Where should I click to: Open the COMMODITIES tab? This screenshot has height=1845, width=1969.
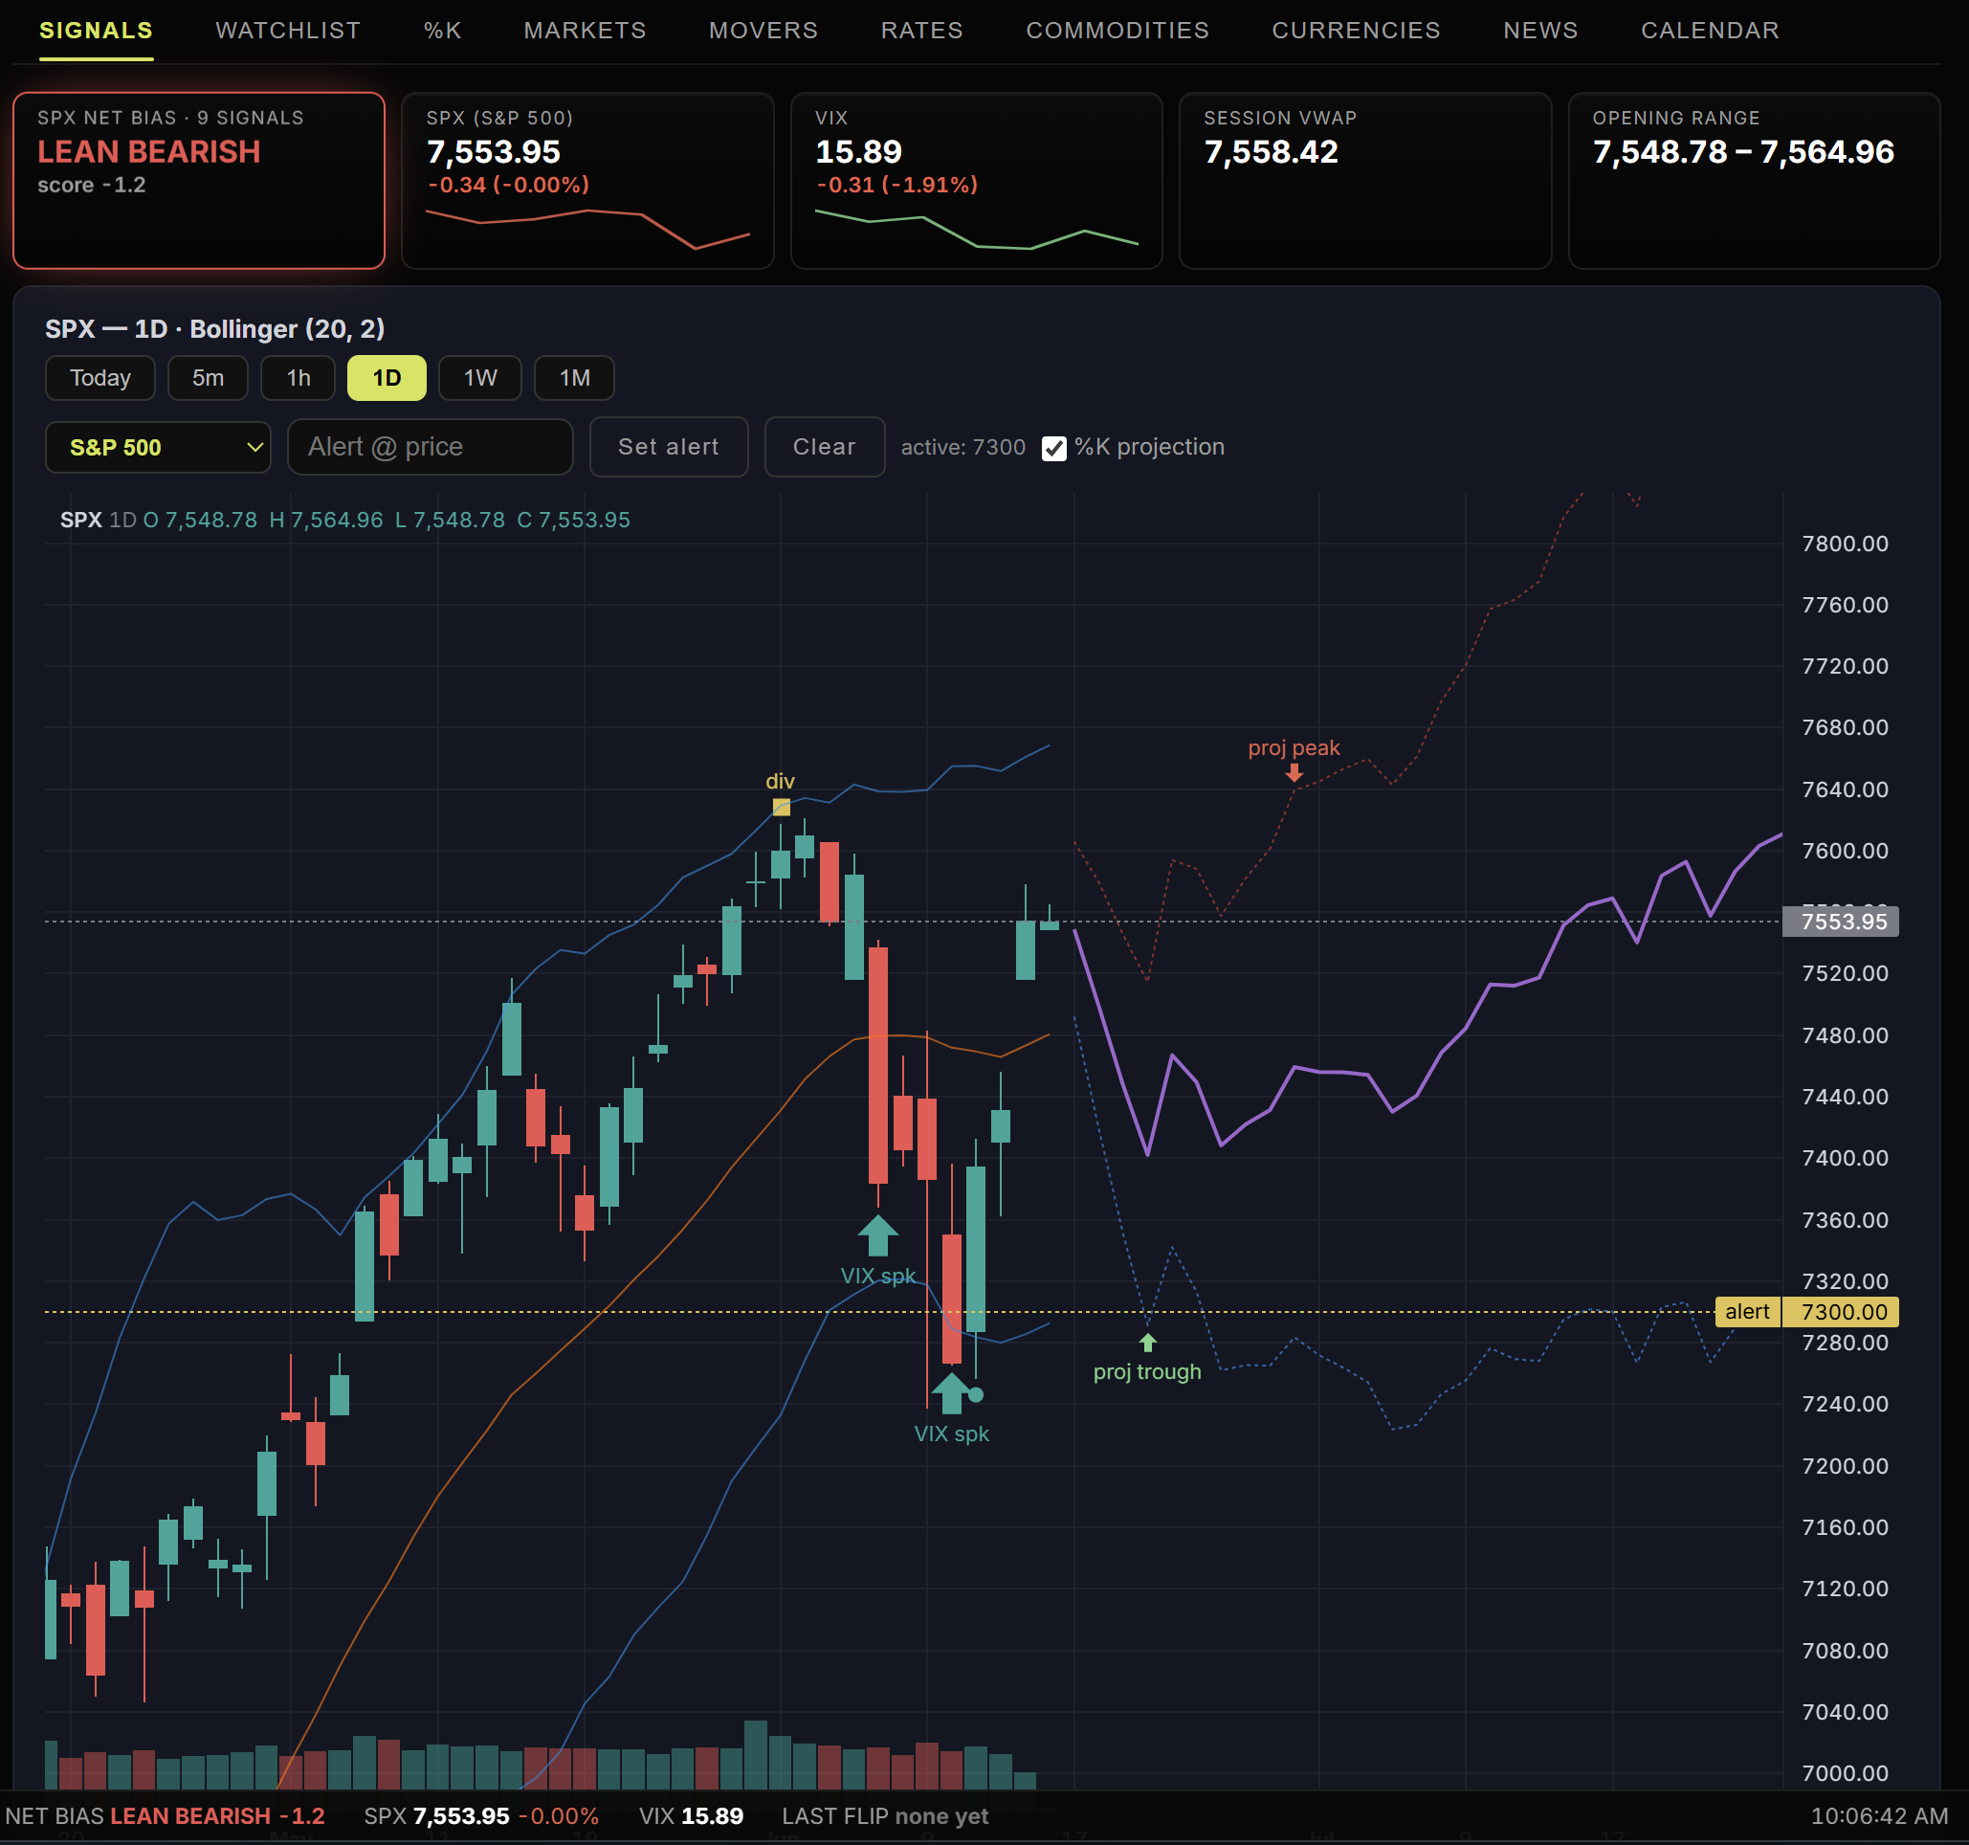(1117, 31)
